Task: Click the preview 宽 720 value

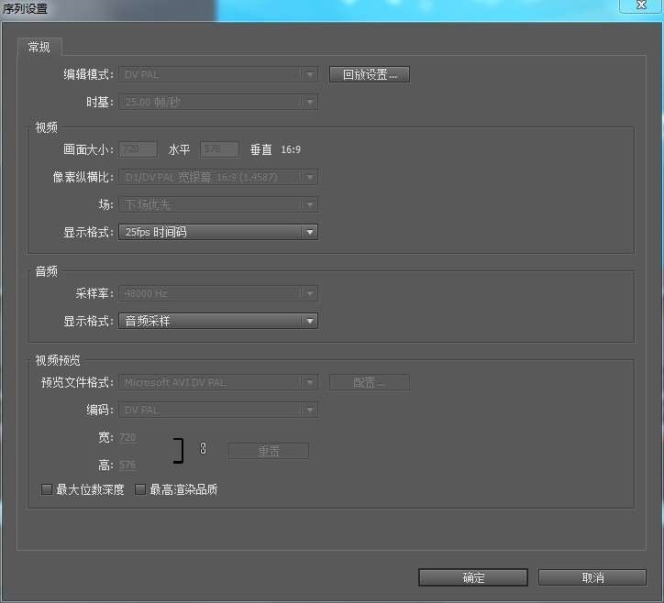Action: pos(127,437)
